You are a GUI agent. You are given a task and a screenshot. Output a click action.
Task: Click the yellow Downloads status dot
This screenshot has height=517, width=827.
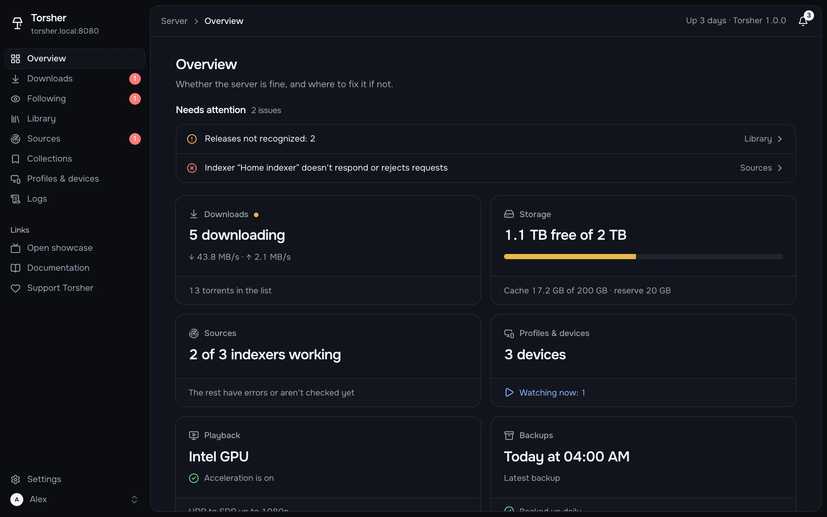point(256,215)
